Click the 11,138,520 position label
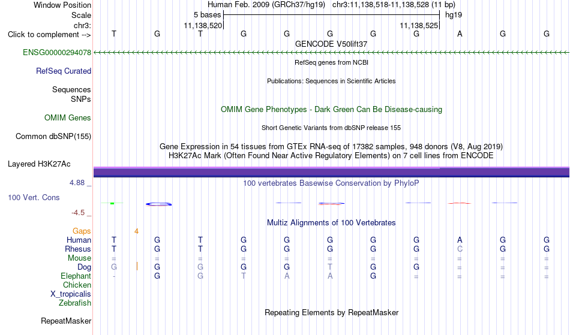The image size is (570, 335). pos(202,25)
